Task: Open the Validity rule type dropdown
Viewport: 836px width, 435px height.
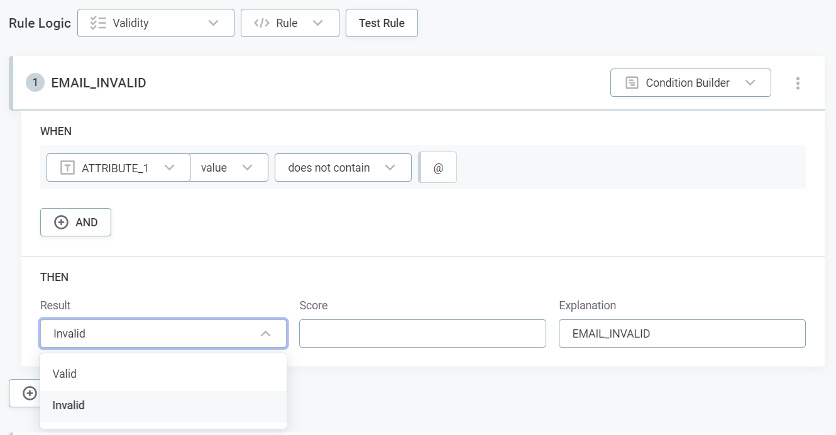Action: (155, 23)
